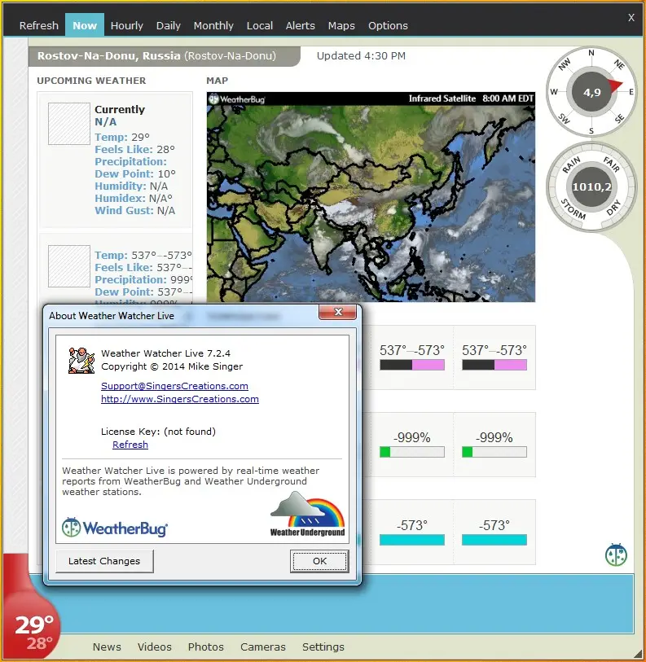Click the barometer pressure gauge
646x662 pixels.
coord(591,186)
